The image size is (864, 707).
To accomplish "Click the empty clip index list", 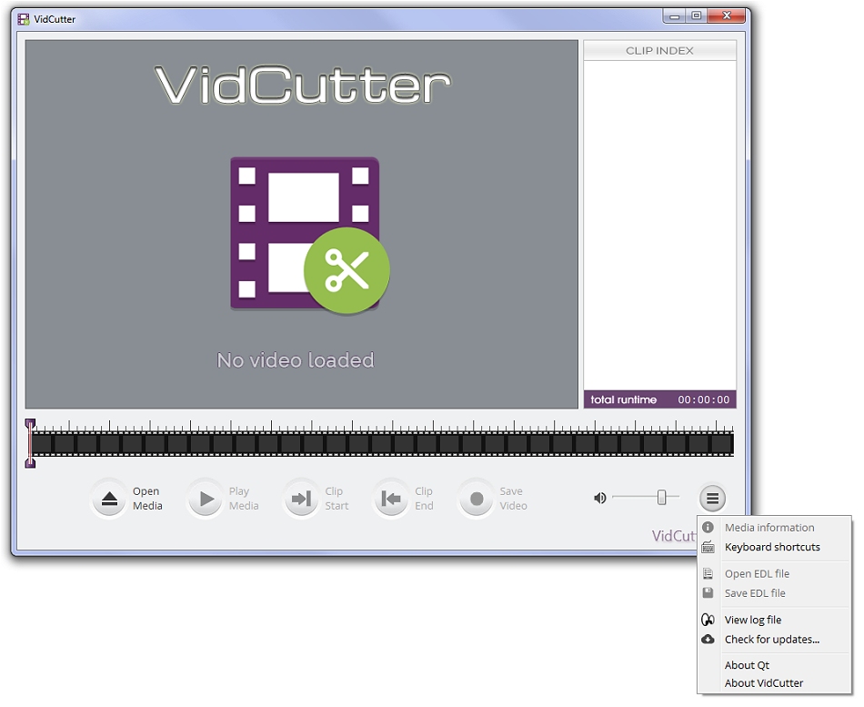I will point(659,226).
